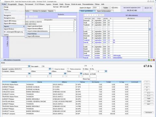Open the Personnalisation menu

coord(88,4)
